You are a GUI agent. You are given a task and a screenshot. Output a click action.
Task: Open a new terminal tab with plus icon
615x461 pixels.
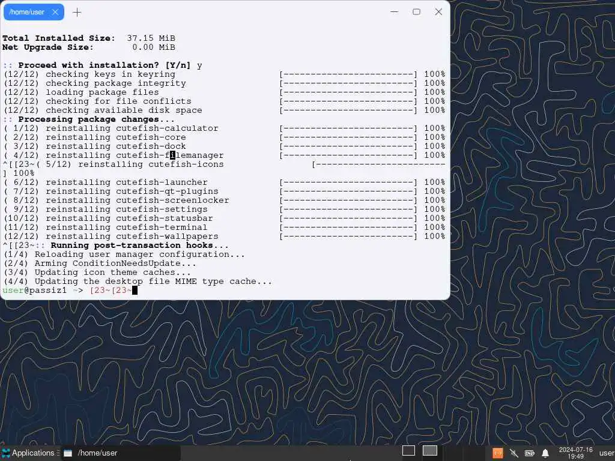(77, 12)
